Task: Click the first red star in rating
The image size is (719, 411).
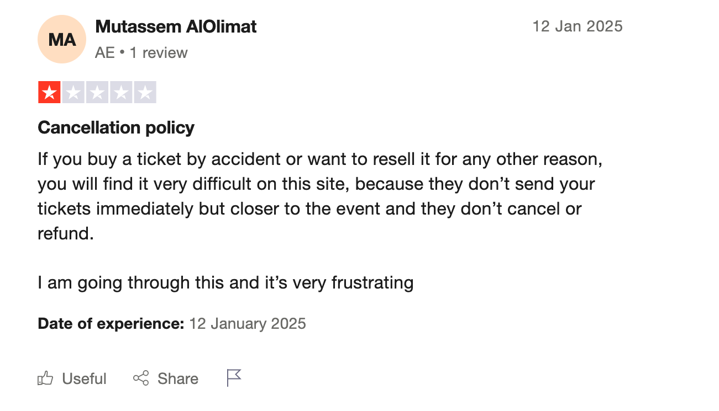Action: click(49, 92)
